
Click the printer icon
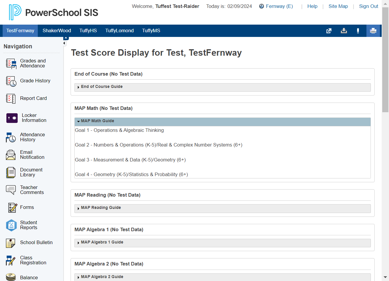373,31
